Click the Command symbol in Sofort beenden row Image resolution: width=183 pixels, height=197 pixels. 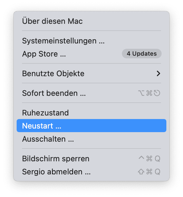tap(149, 93)
